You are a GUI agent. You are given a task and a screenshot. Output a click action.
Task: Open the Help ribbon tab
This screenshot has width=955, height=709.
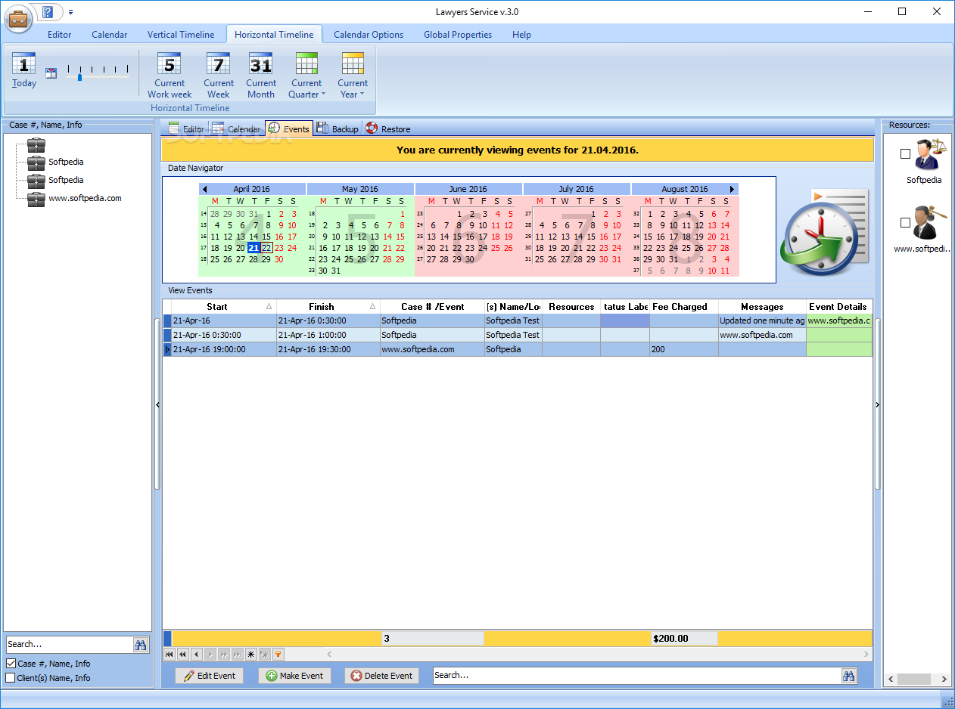click(x=521, y=35)
